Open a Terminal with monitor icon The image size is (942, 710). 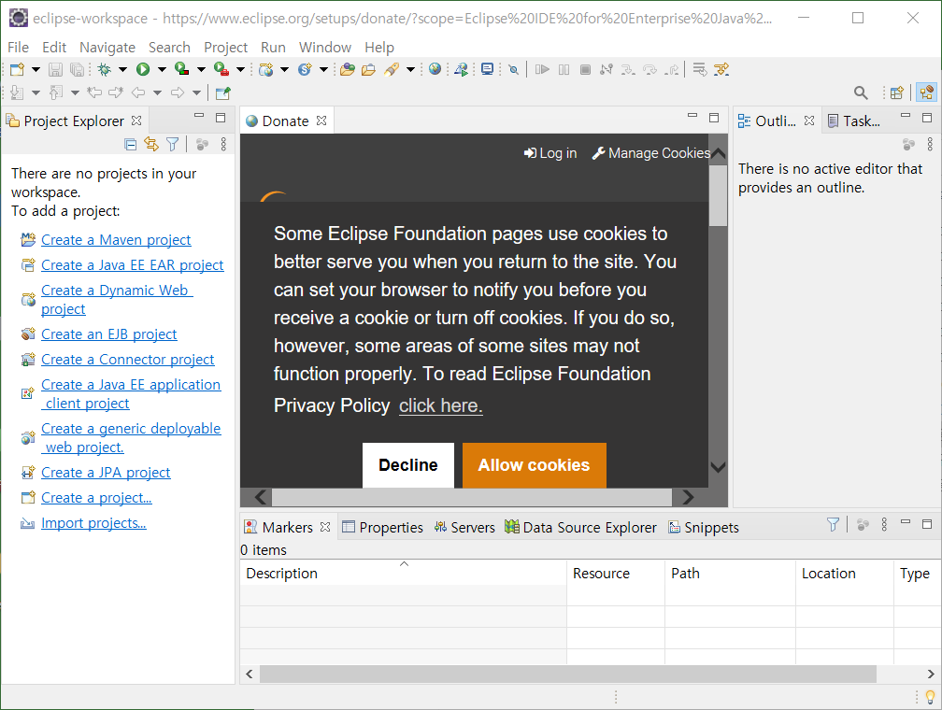487,70
